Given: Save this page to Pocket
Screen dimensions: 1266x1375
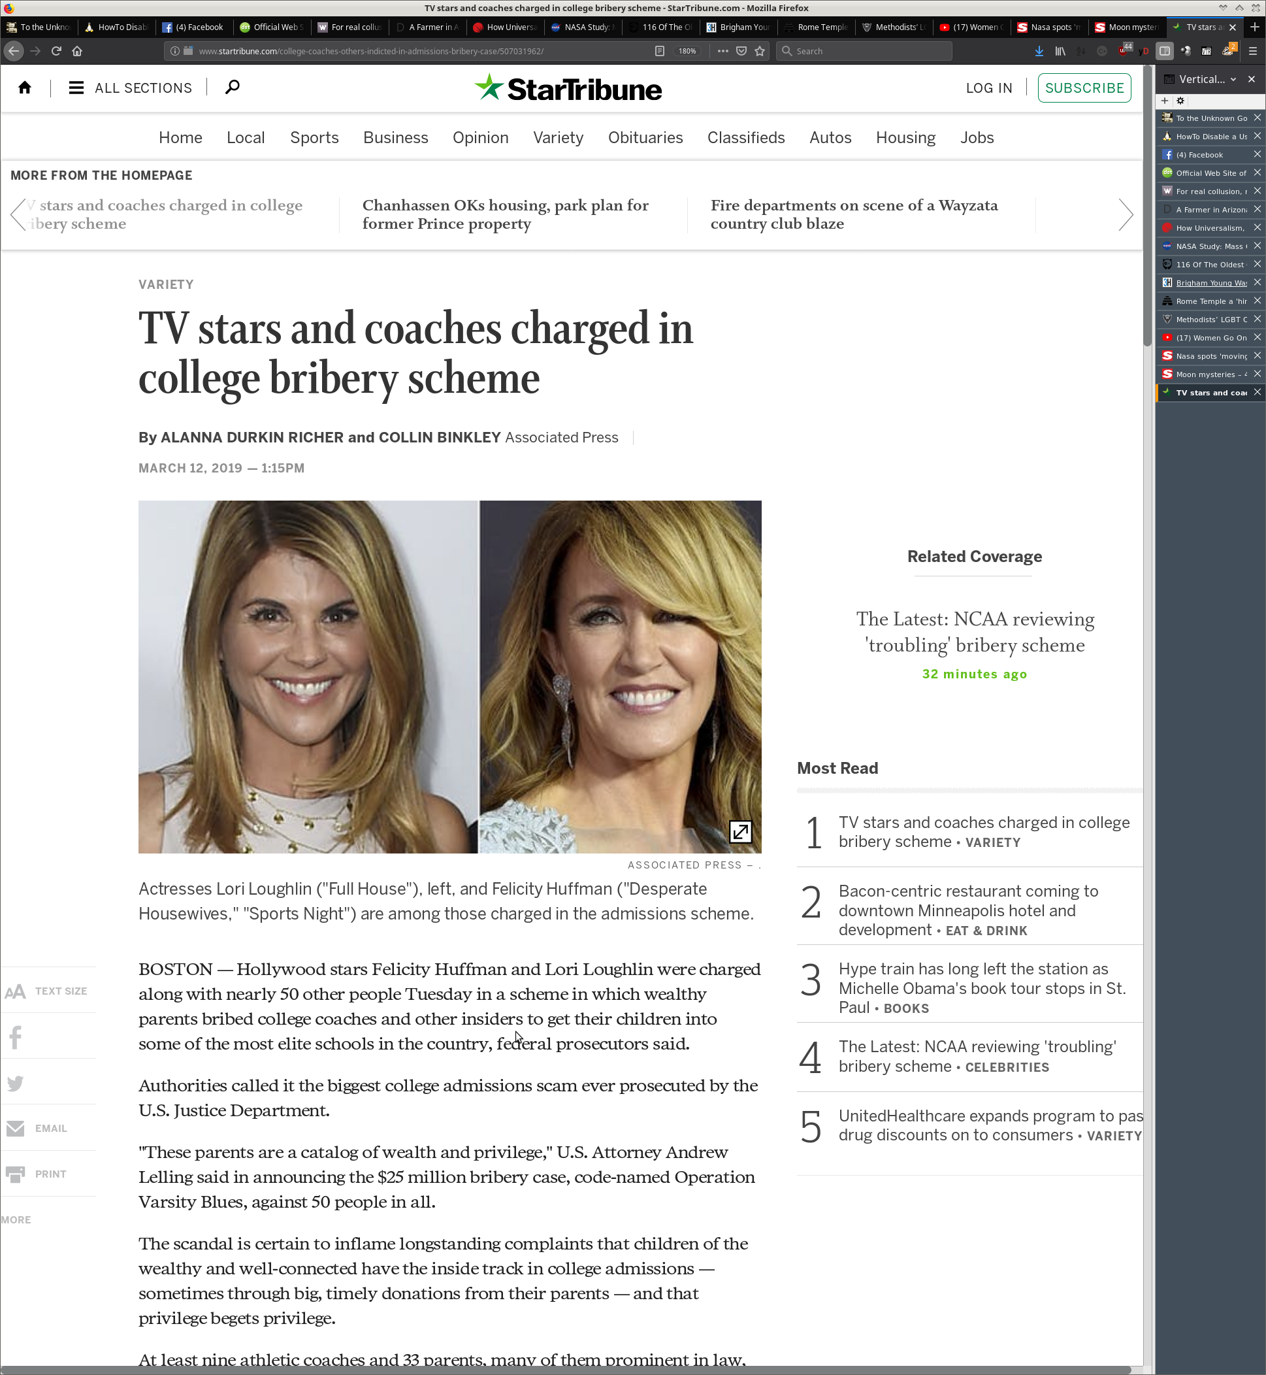Looking at the screenshot, I should pyautogui.click(x=741, y=51).
